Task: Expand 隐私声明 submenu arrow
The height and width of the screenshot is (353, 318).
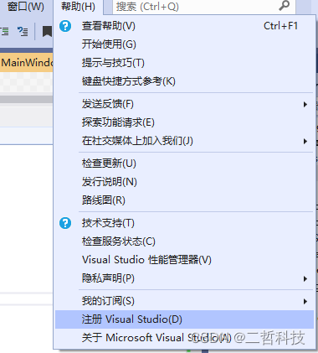Action: point(305,279)
